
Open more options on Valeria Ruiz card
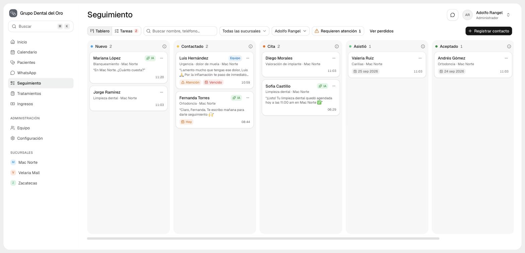pos(420,58)
